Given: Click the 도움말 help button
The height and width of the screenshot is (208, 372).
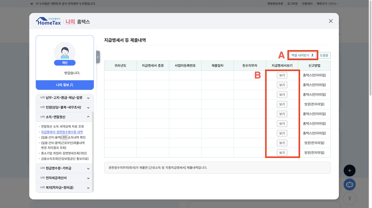Looking at the screenshot, I should point(324,55).
